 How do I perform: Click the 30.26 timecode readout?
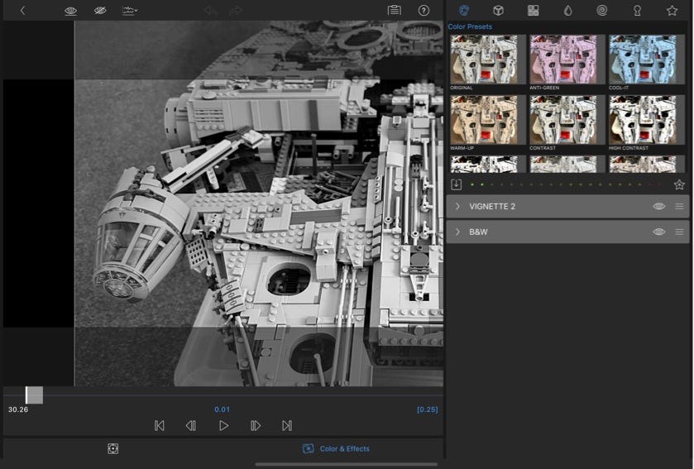tap(18, 409)
